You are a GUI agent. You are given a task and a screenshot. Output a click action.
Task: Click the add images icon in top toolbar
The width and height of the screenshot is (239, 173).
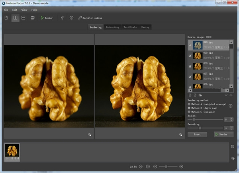(x=6, y=18)
